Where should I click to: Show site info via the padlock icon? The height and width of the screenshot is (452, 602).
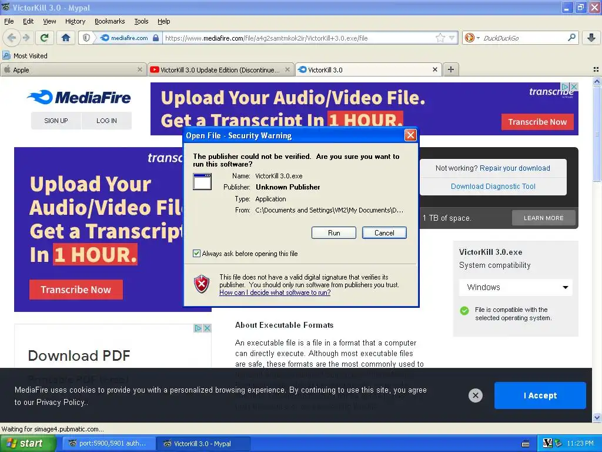tap(155, 38)
